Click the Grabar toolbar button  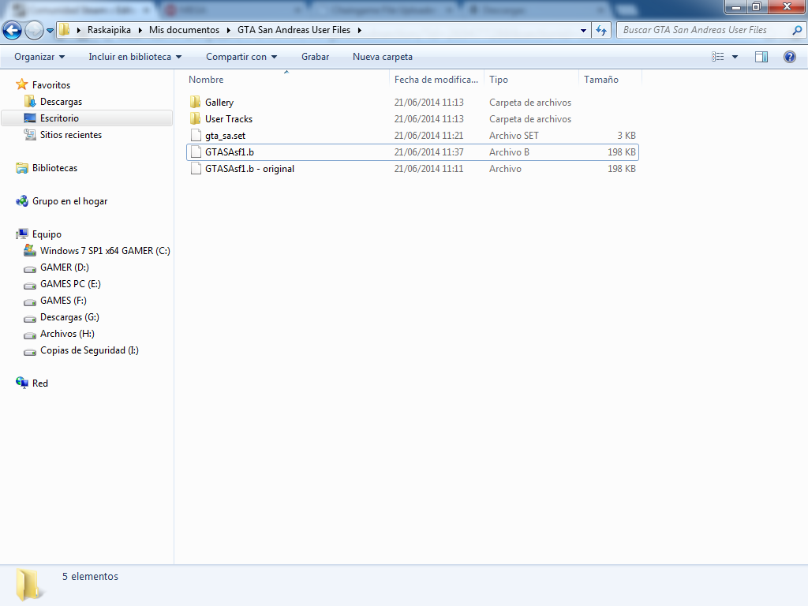316,57
